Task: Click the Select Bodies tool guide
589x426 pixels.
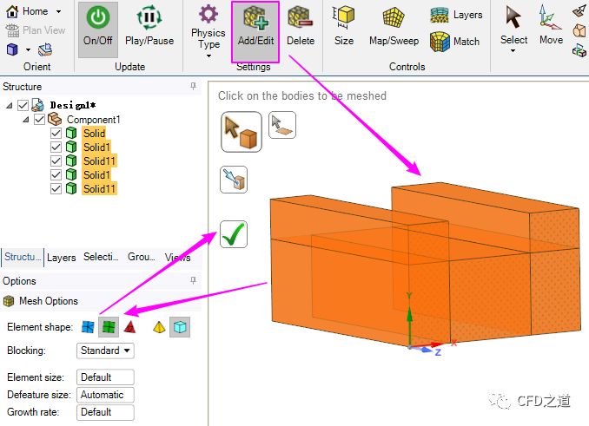Action: point(242,132)
